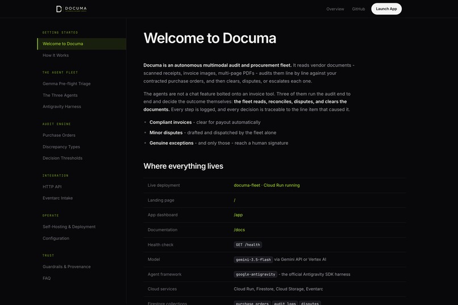
Task: Open the FAQ sidebar item
Action: [x=47, y=278]
